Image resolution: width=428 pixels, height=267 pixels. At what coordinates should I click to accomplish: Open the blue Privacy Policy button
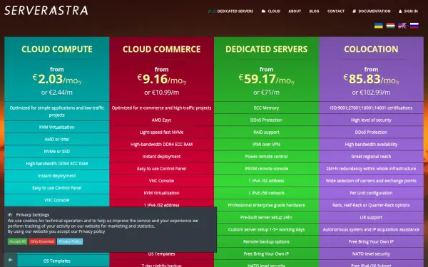[x=70, y=241]
